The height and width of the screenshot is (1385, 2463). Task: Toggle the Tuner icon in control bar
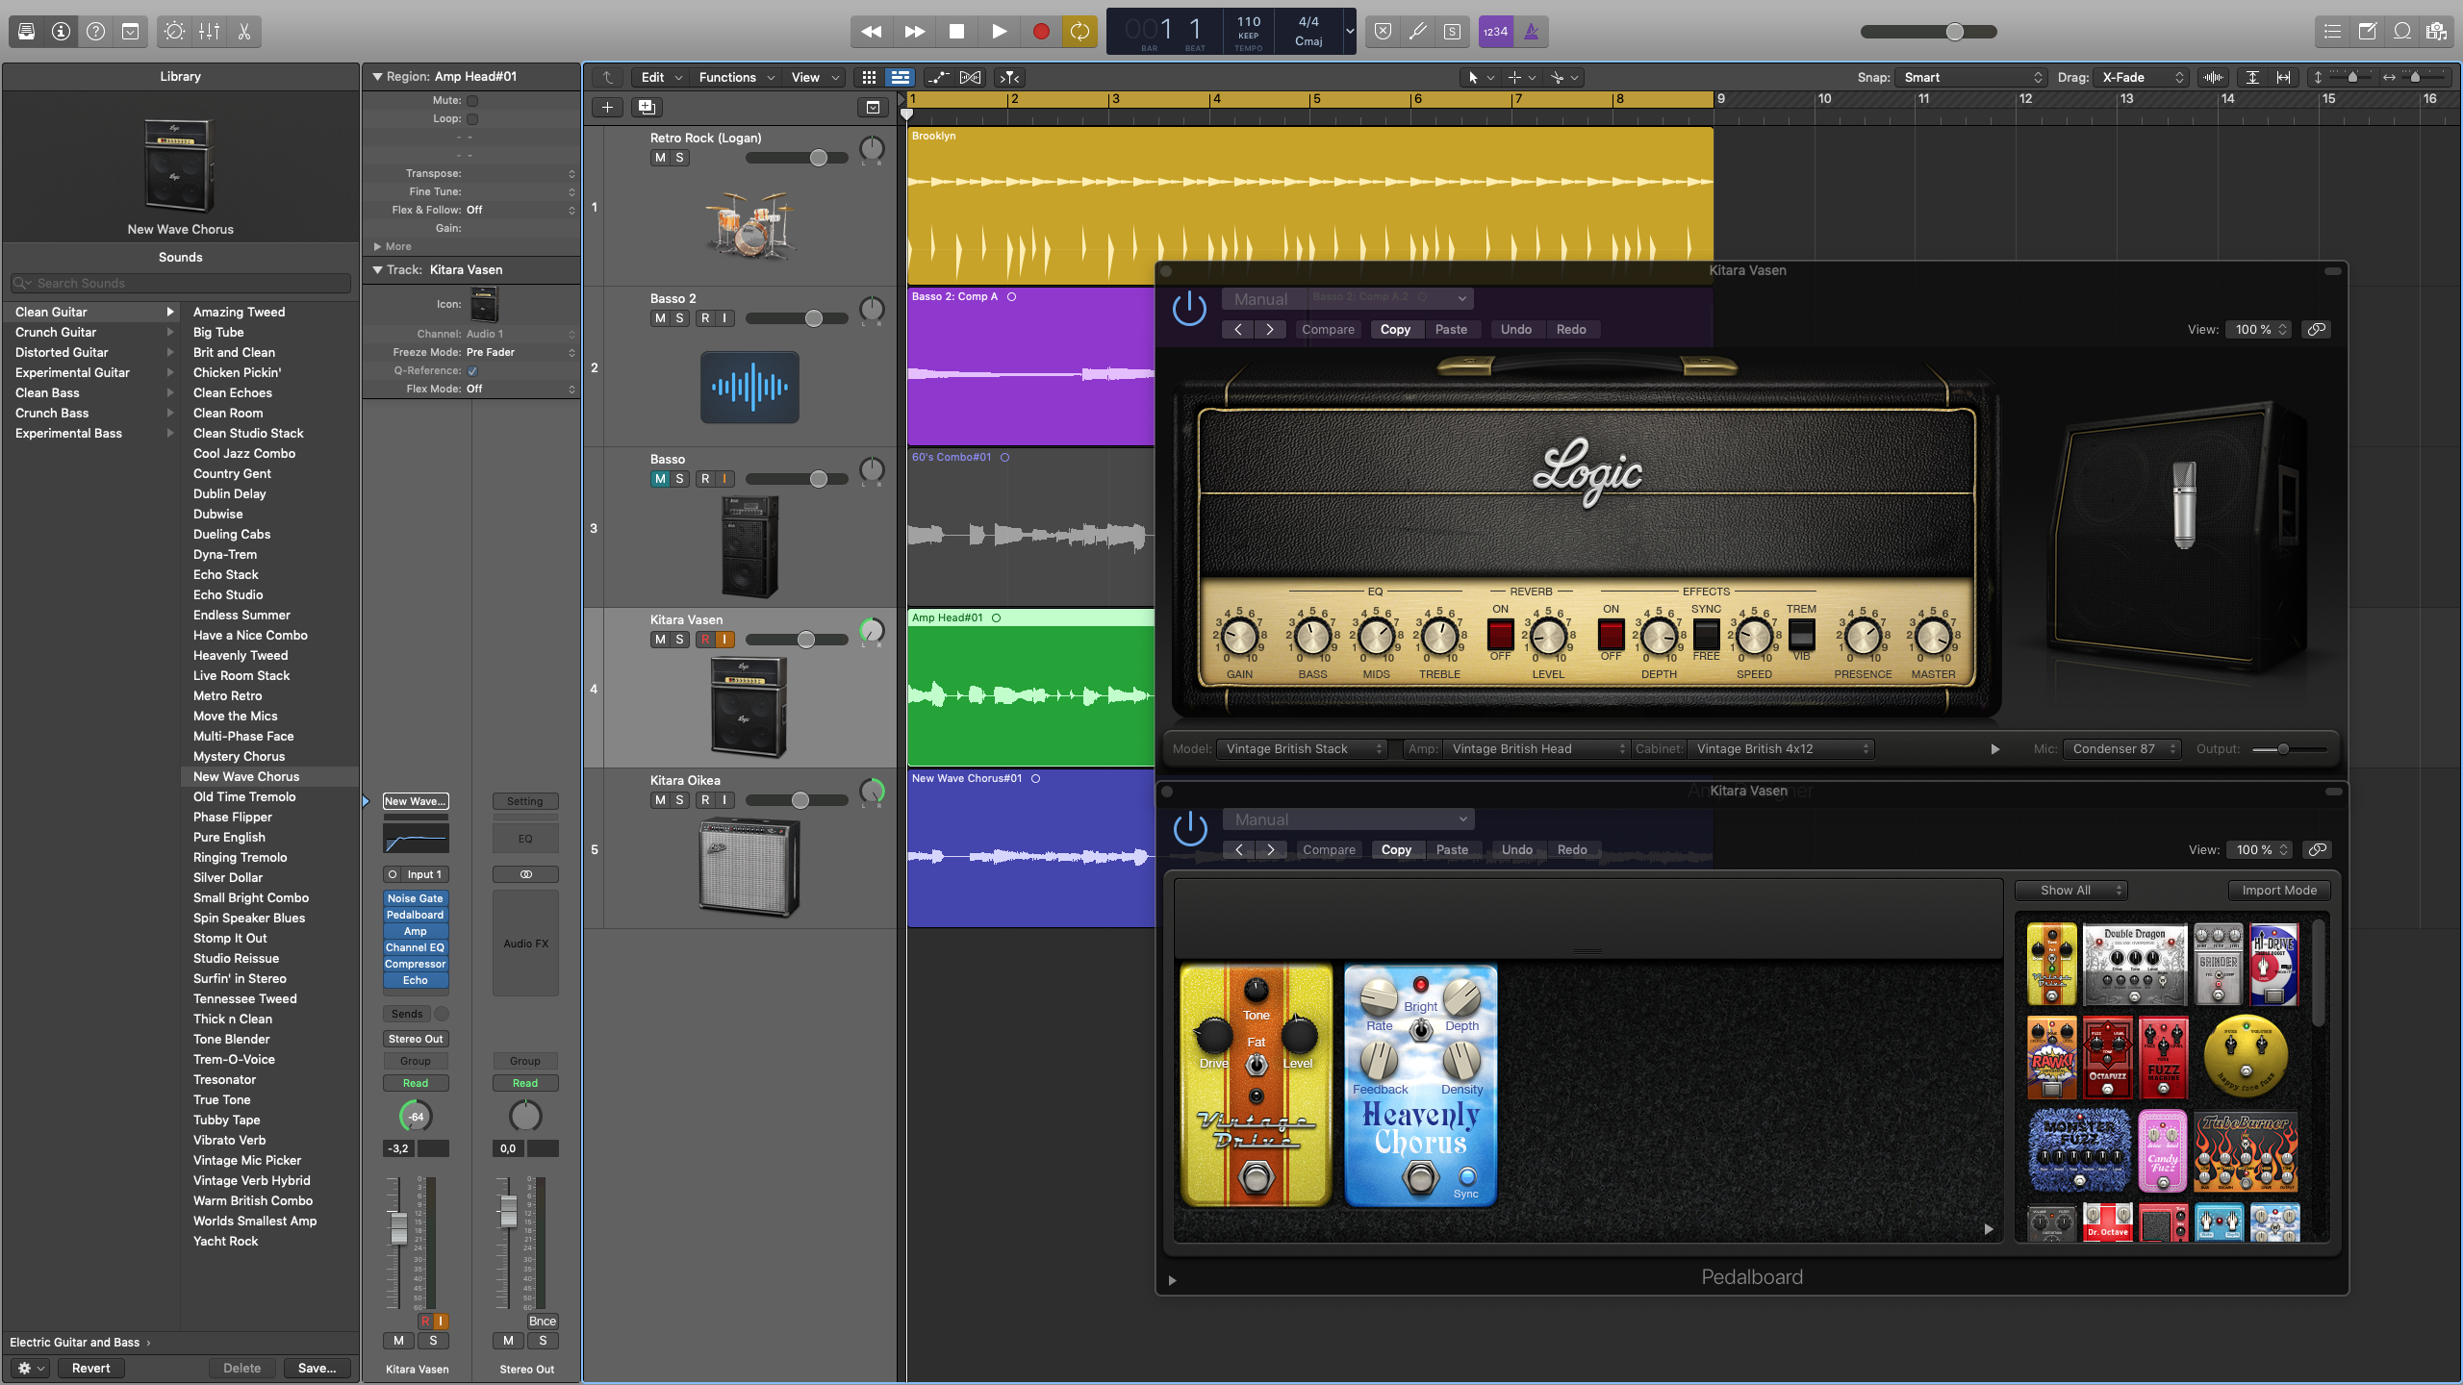click(x=1417, y=32)
